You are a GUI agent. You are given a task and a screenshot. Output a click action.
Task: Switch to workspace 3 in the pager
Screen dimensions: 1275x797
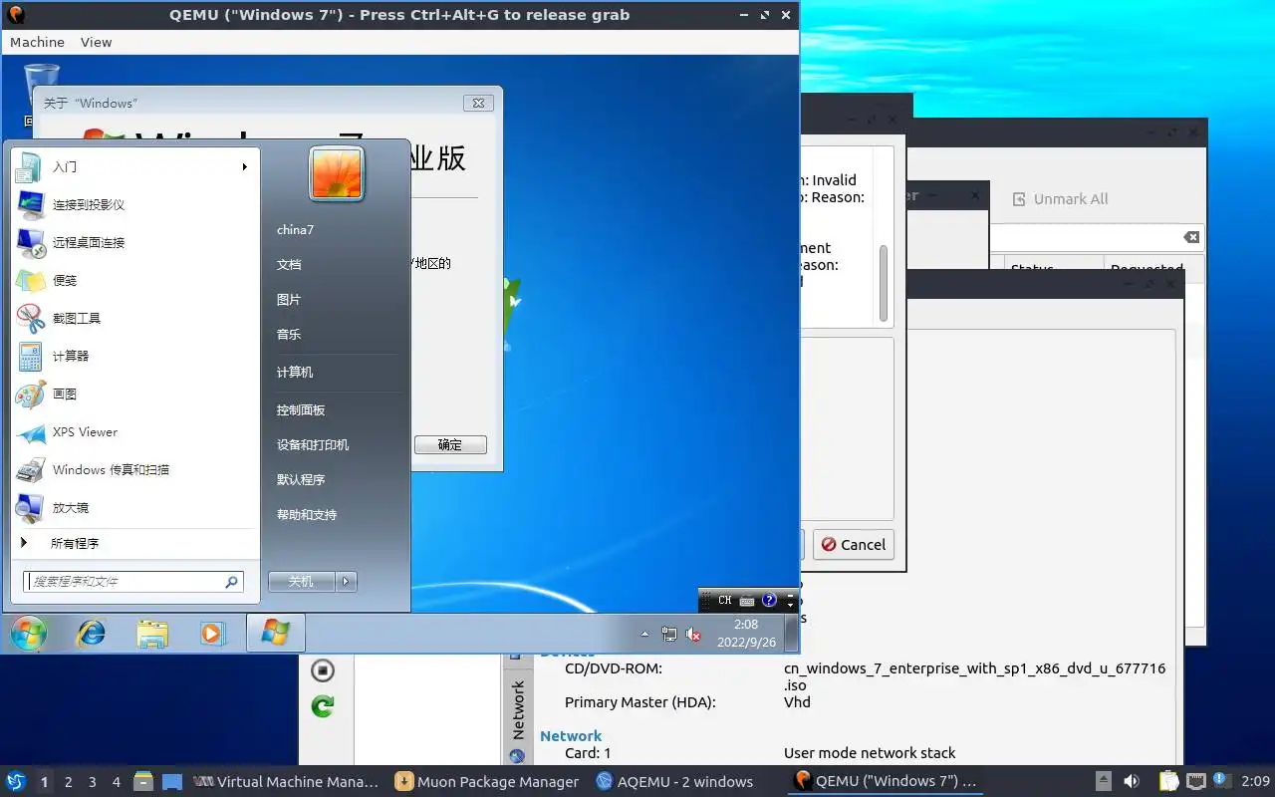tap(93, 782)
